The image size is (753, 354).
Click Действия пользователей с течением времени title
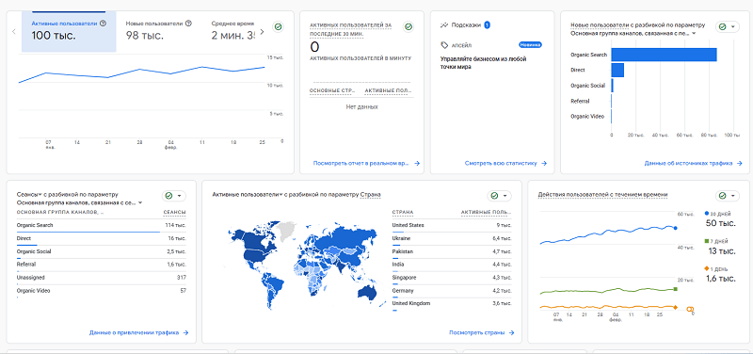click(602, 195)
